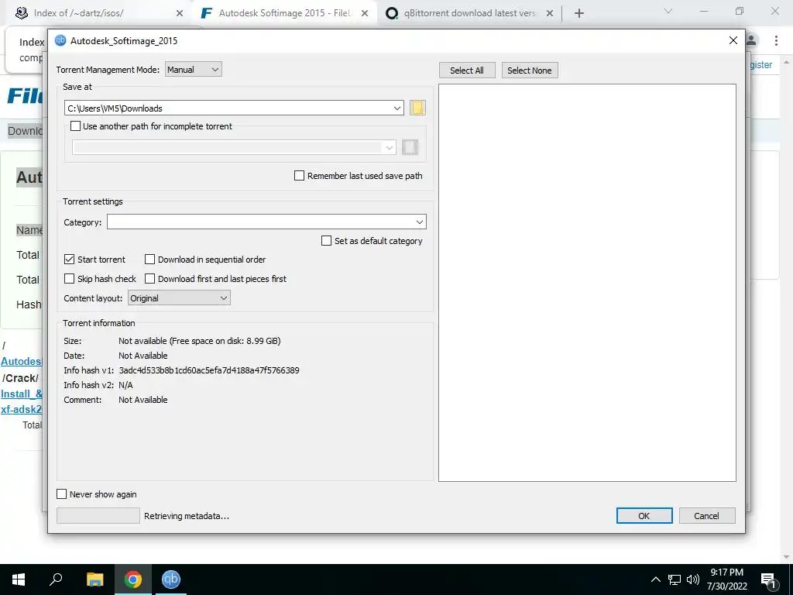This screenshot has width=793, height=595.
Task: Click the Retrieving metadata progress bar
Action: coord(98,515)
